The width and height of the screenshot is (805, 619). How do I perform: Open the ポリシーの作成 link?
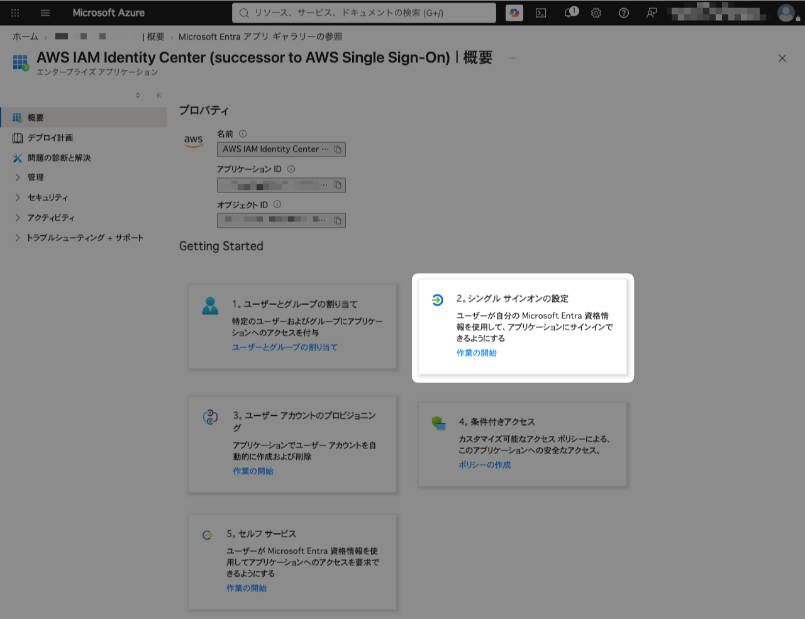(485, 465)
